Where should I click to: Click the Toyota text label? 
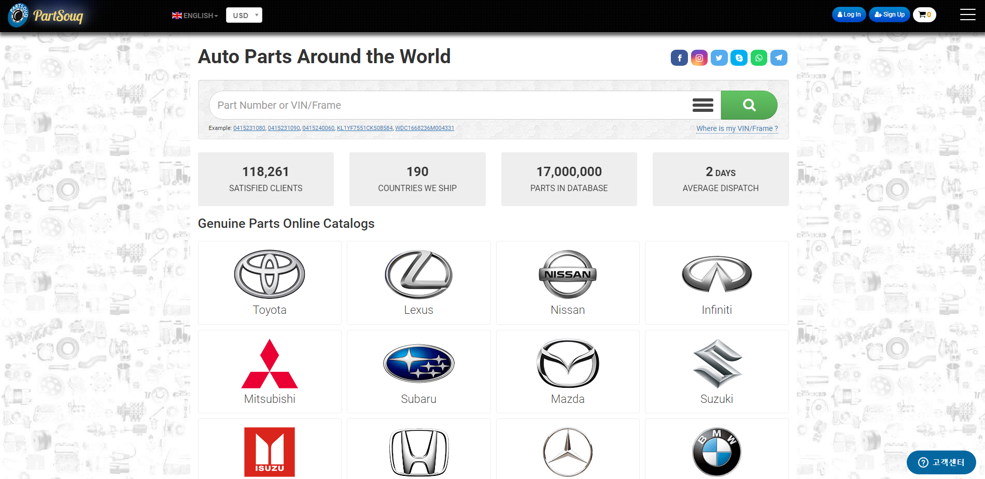click(x=270, y=310)
